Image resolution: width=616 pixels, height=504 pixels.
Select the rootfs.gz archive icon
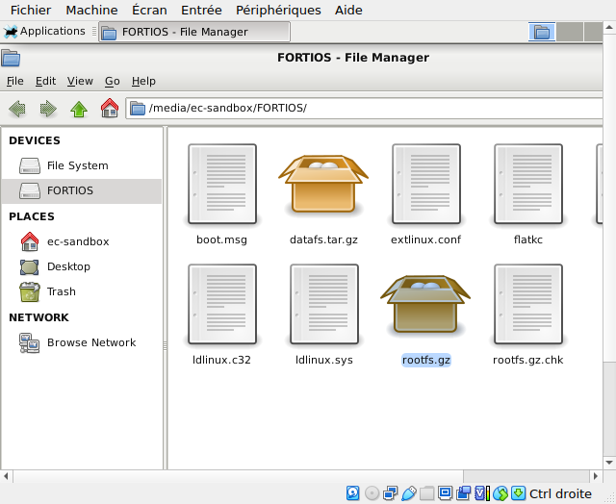click(425, 304)
